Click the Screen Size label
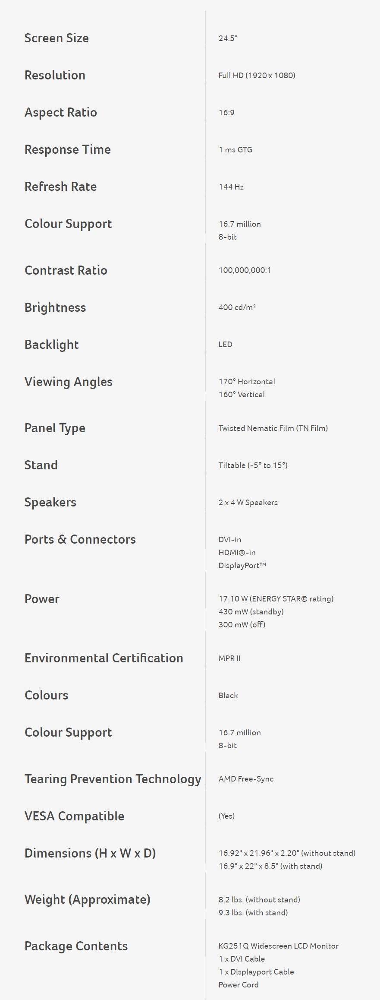This screenshot has width=380, height=1000. point(57,38)
